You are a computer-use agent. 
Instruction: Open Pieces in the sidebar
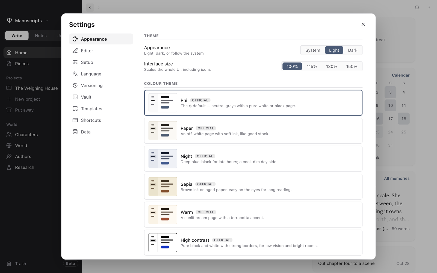tap(32, 64)
